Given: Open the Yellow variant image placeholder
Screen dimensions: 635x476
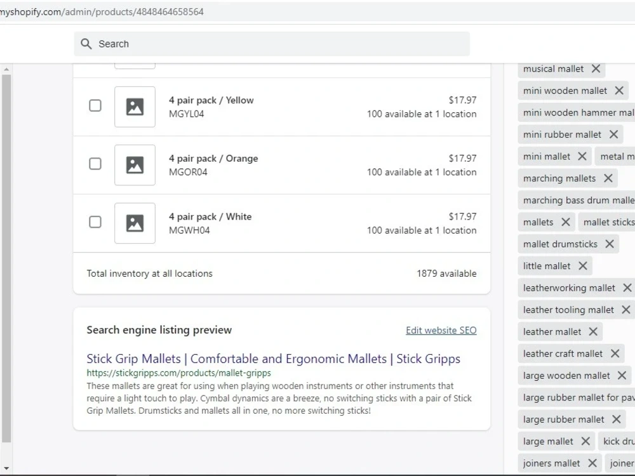Looking at the screenshot, I should point(135,107).
